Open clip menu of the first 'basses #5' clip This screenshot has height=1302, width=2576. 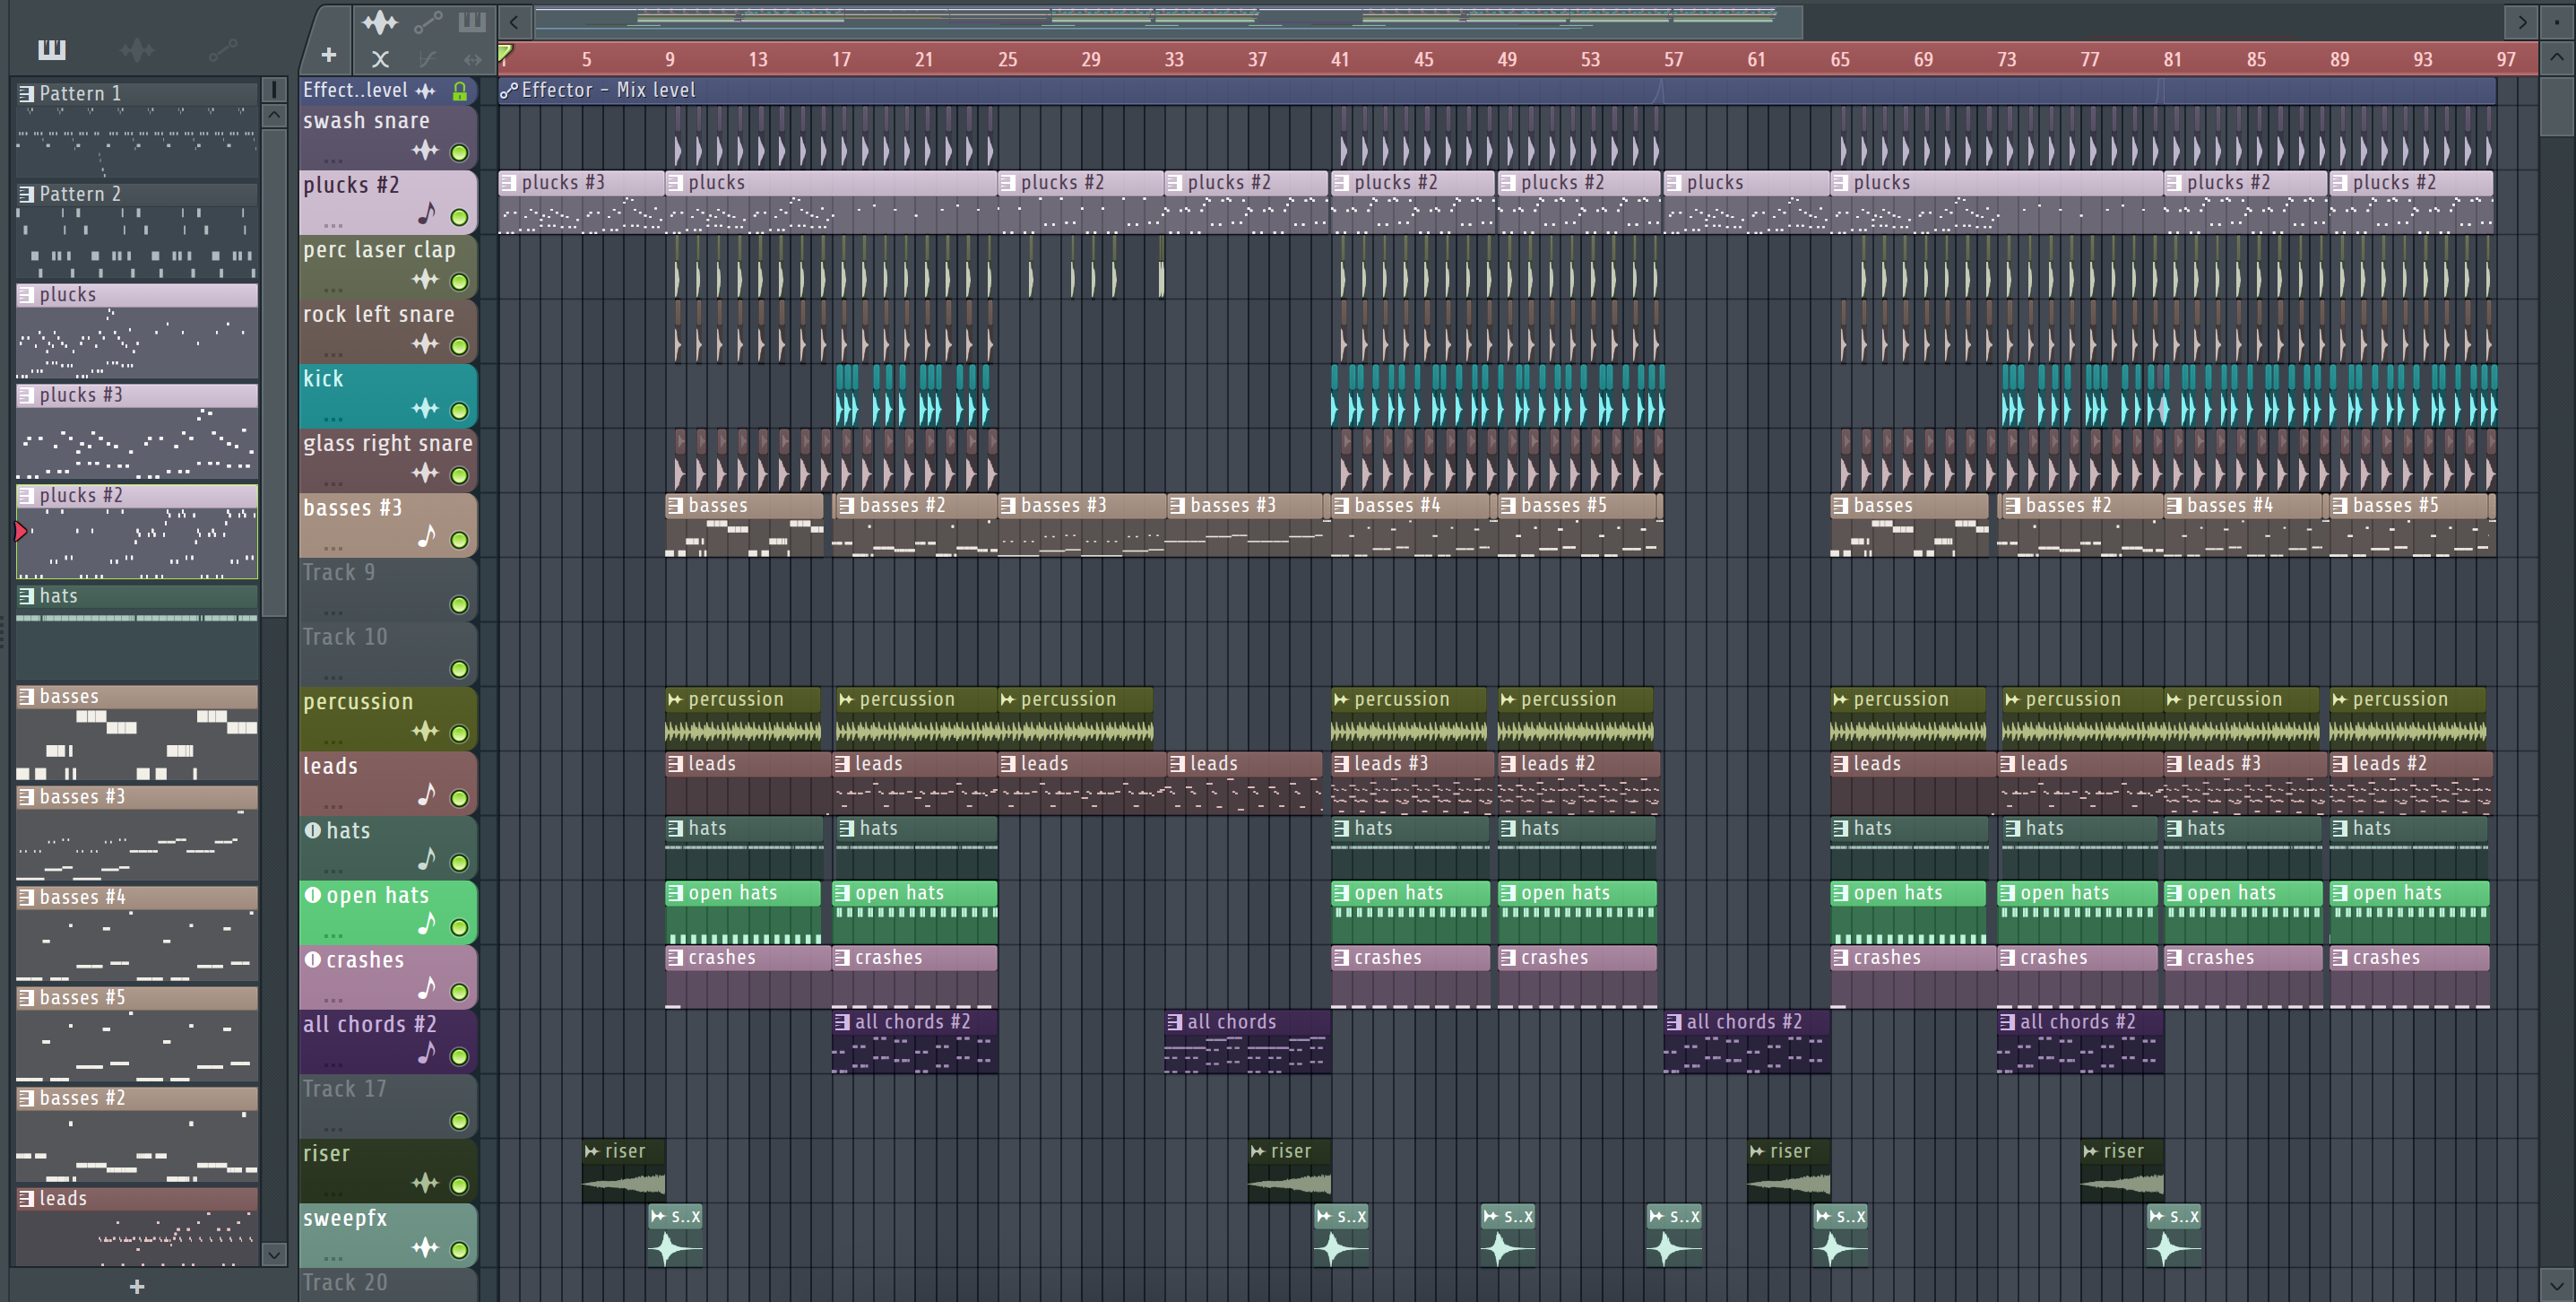[x=1508, y=507]
